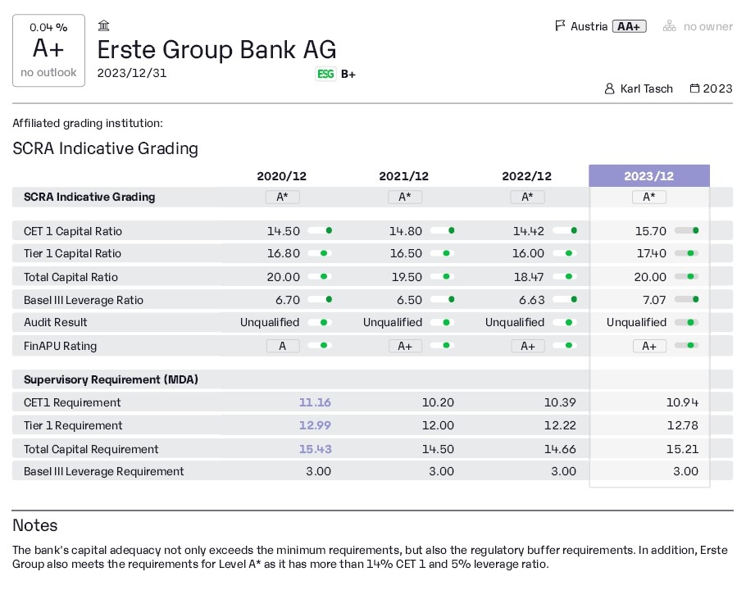Screen dimensions: 746x590
Task: Click the FinAPU Rating A+ for 2023/12
Action: pos(649,346)
